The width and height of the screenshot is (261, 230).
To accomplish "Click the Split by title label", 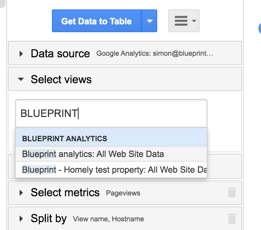I will (x=48, y=219).
